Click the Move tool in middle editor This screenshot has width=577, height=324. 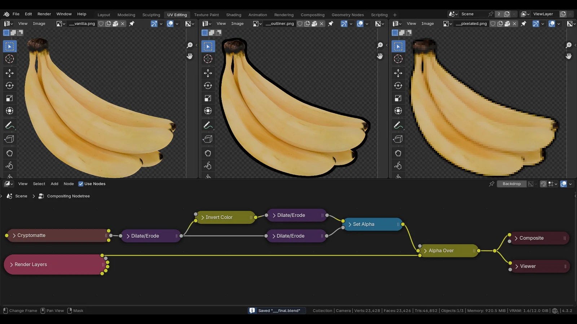[x=208, y=73]
